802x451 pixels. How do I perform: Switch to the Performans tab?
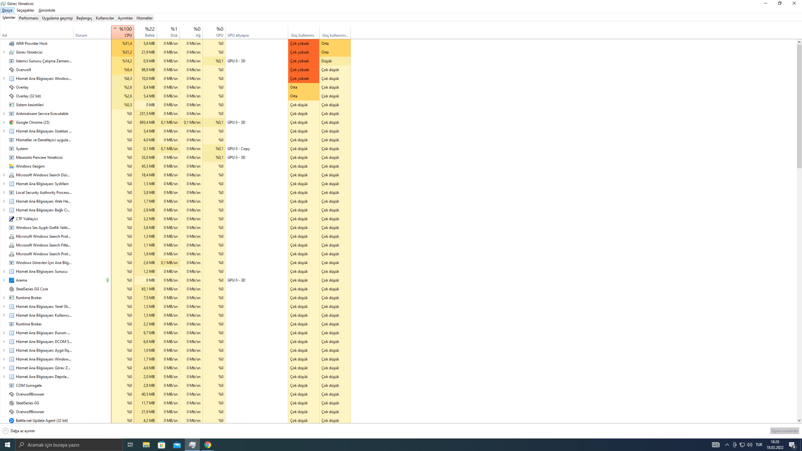[x=28, y=18]
